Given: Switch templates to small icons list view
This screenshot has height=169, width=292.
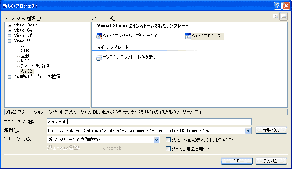Looking at the screenshot, I should pos(284,17).
